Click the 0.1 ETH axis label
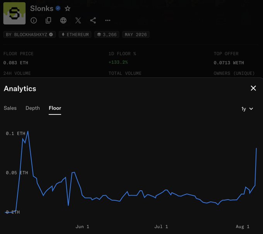The height and width of the screenshot is (234, 263). 15,133
